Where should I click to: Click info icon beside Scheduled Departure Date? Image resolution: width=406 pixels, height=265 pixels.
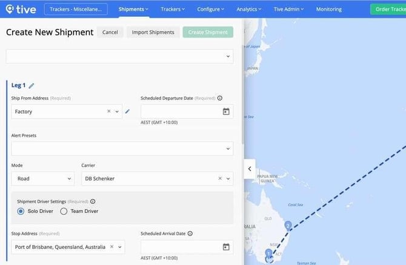219,98
